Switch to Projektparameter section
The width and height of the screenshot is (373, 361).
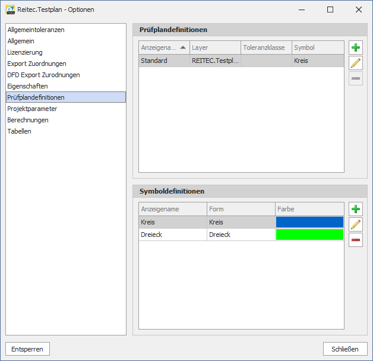pyautogui.click(x=32, y=109)
